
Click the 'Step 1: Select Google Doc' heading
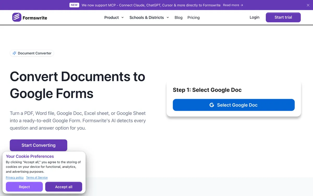pos(207,90)
